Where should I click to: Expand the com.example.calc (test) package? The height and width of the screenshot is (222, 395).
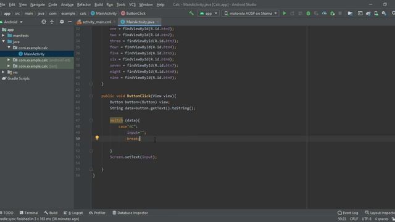click(9, 66)
